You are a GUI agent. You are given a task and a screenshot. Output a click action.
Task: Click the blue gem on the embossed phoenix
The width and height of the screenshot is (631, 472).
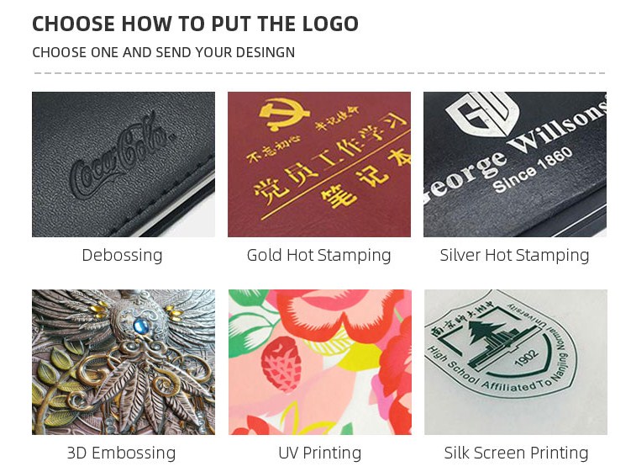click(140, 324)
